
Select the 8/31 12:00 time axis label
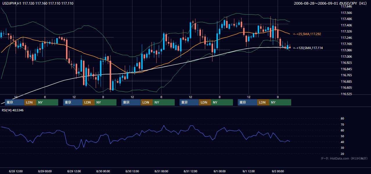(x=190, y=171)
